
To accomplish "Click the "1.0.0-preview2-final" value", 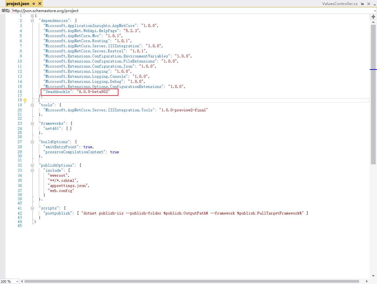I will pos(183,110).
